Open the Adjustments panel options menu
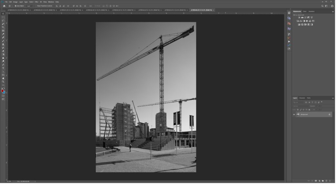Viewport: 336px width, 184px height. pyautogui.click(x=333, y=11)
